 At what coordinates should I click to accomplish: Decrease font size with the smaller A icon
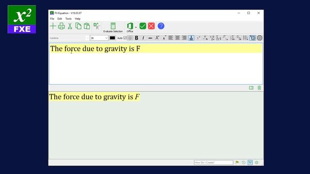164,38
